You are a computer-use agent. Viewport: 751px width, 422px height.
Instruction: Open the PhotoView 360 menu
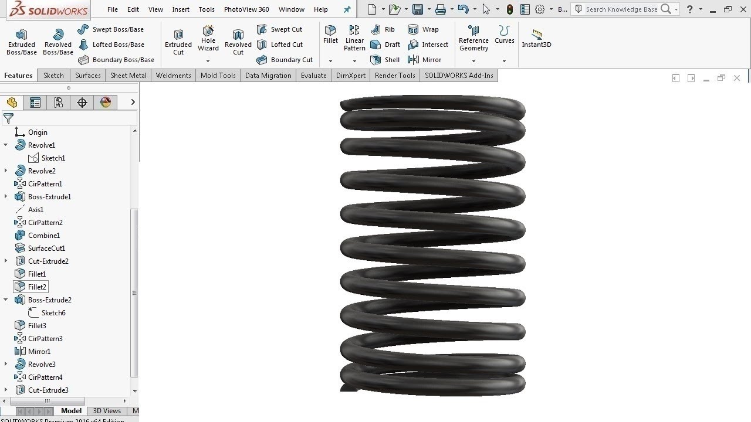[246, 9]
